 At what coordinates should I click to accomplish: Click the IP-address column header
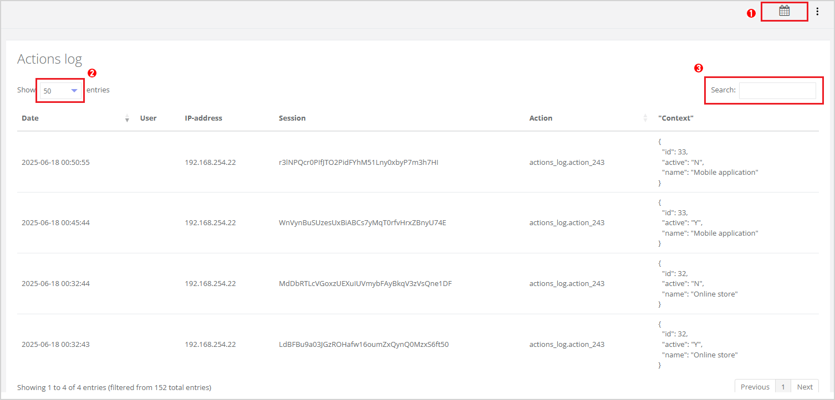coord(203,118)
